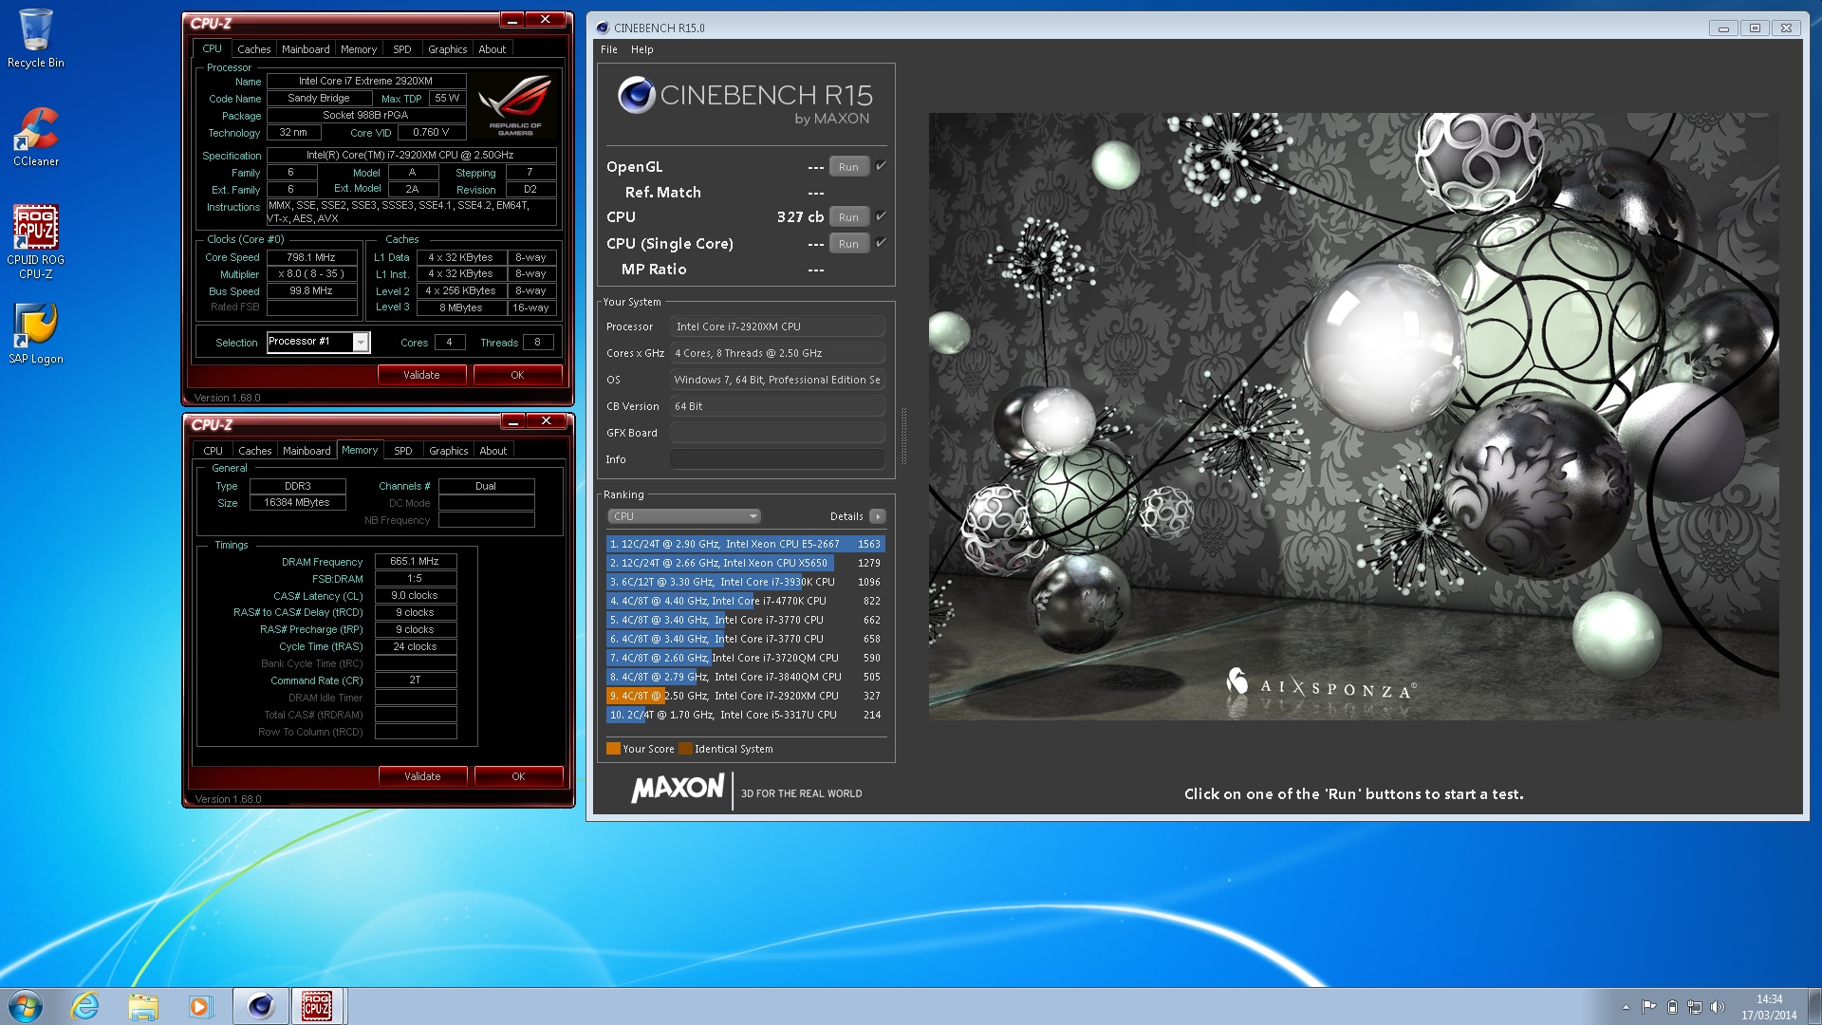The height and width of the screenshot is (1025, 1822).
Task: Open the Ranking CPU dropdown
Action: [683, 516]
